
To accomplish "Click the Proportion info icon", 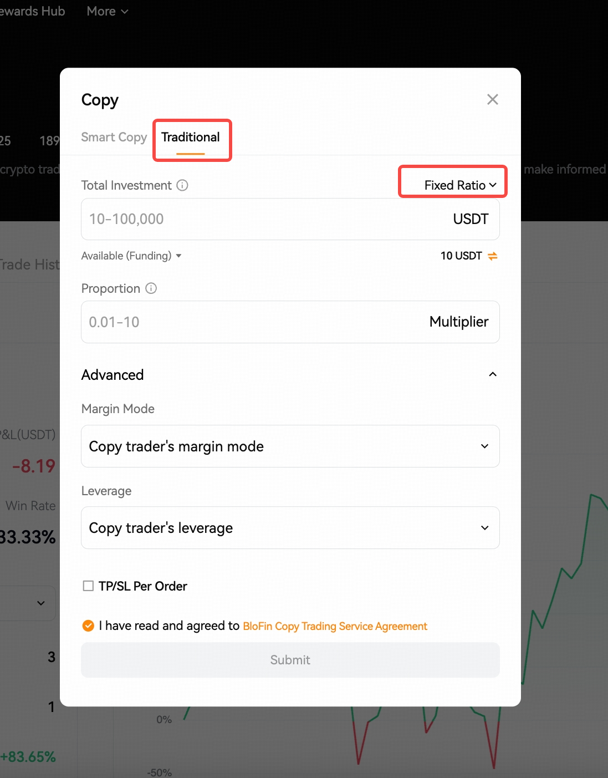I will (x=151, y=288).
